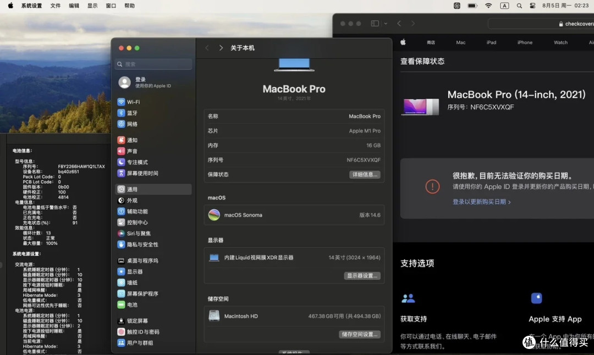This screenshot has width=594, height=355.
Task: Open Mac tab on Apple site
Action: pos(461,42)
